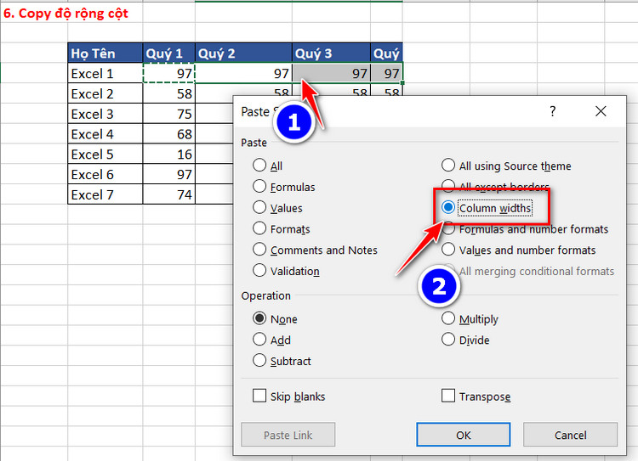
Task: Tick the Transpose checkbox
Action: coord(448,396)
